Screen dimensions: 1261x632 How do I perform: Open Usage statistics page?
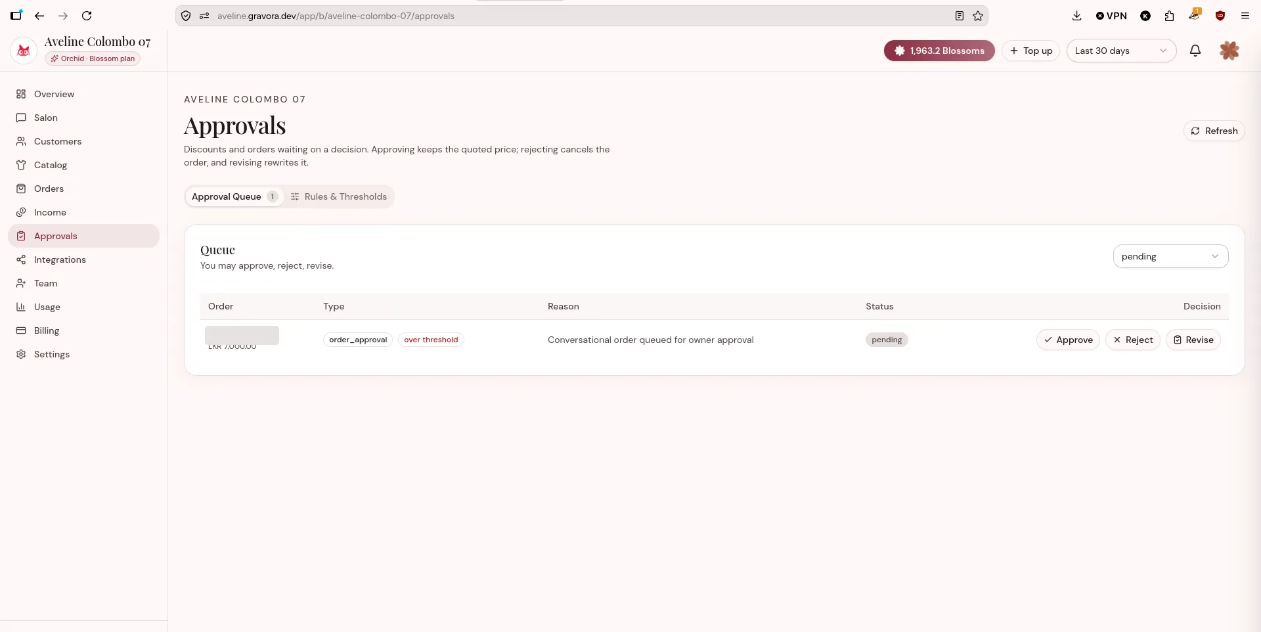click(x=83, y=307)
